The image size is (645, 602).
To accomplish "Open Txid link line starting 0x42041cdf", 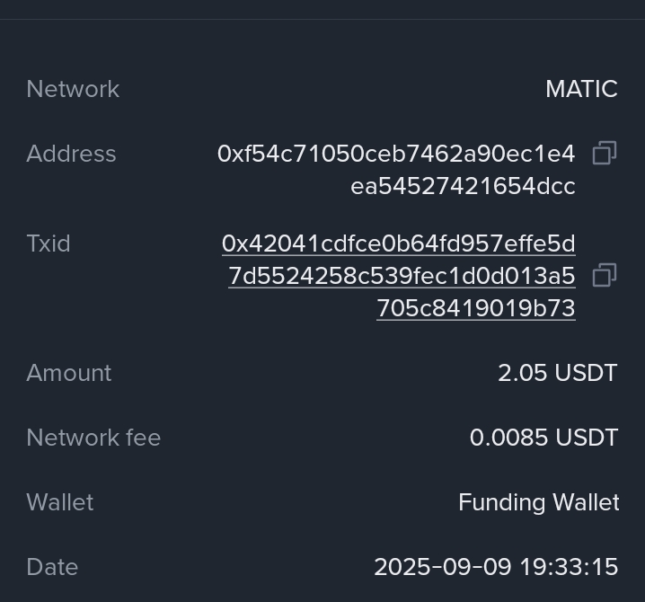I will (x=398, y=243).
